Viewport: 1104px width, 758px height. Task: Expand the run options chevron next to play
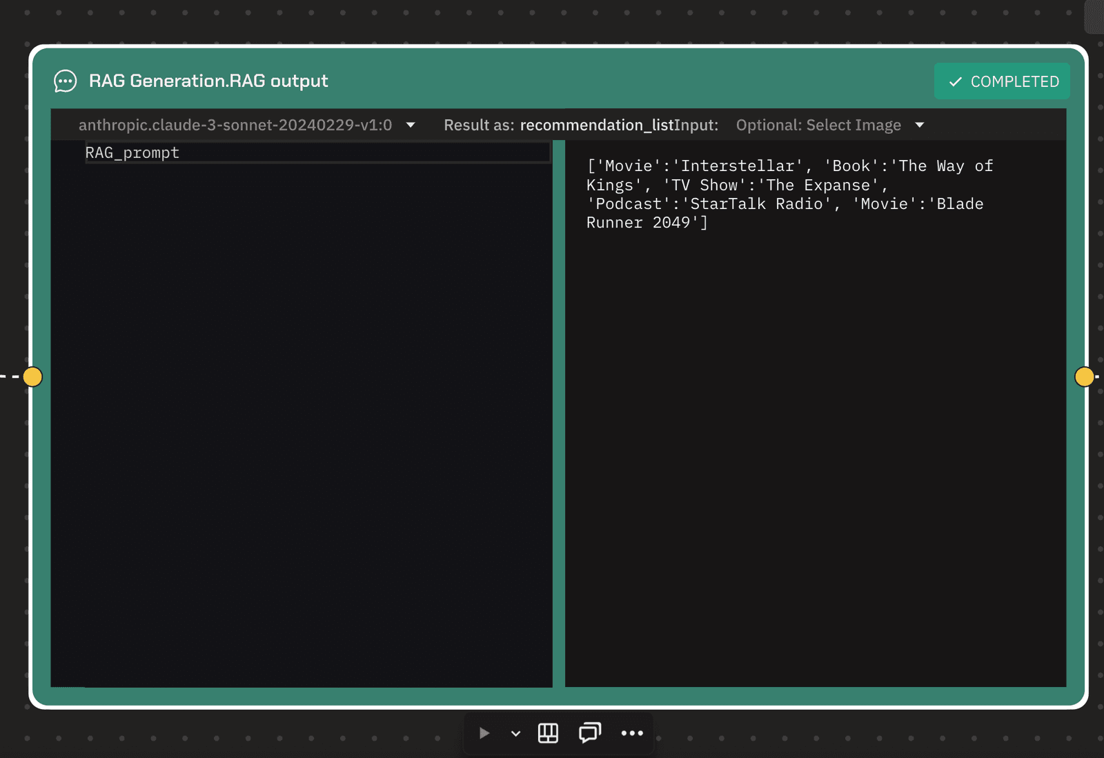(x=515, y=733)
